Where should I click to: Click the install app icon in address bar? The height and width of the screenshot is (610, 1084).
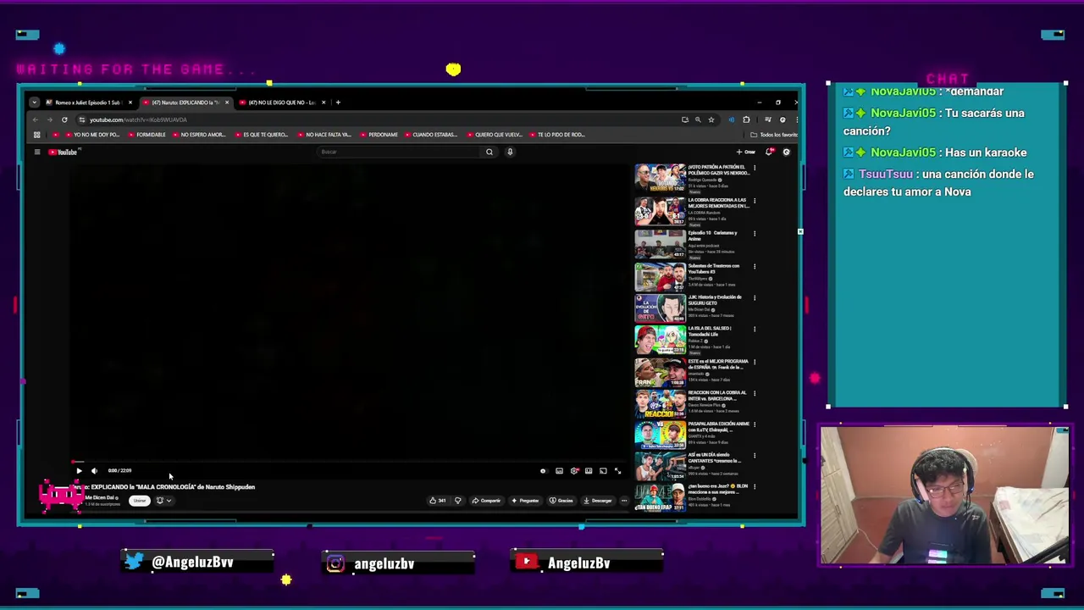[x=685, y=119]
